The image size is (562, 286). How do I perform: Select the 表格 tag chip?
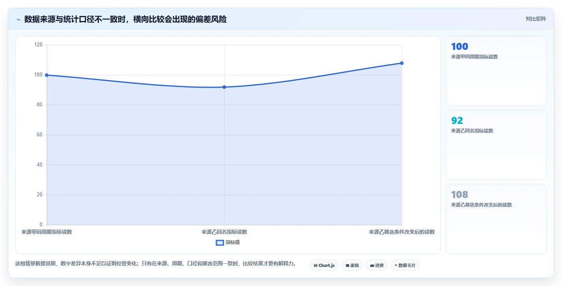352,265
